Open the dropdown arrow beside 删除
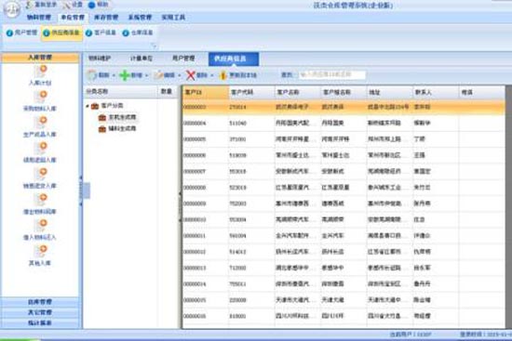Viewport: 512px width, 341px height. (x=212, y=75)
